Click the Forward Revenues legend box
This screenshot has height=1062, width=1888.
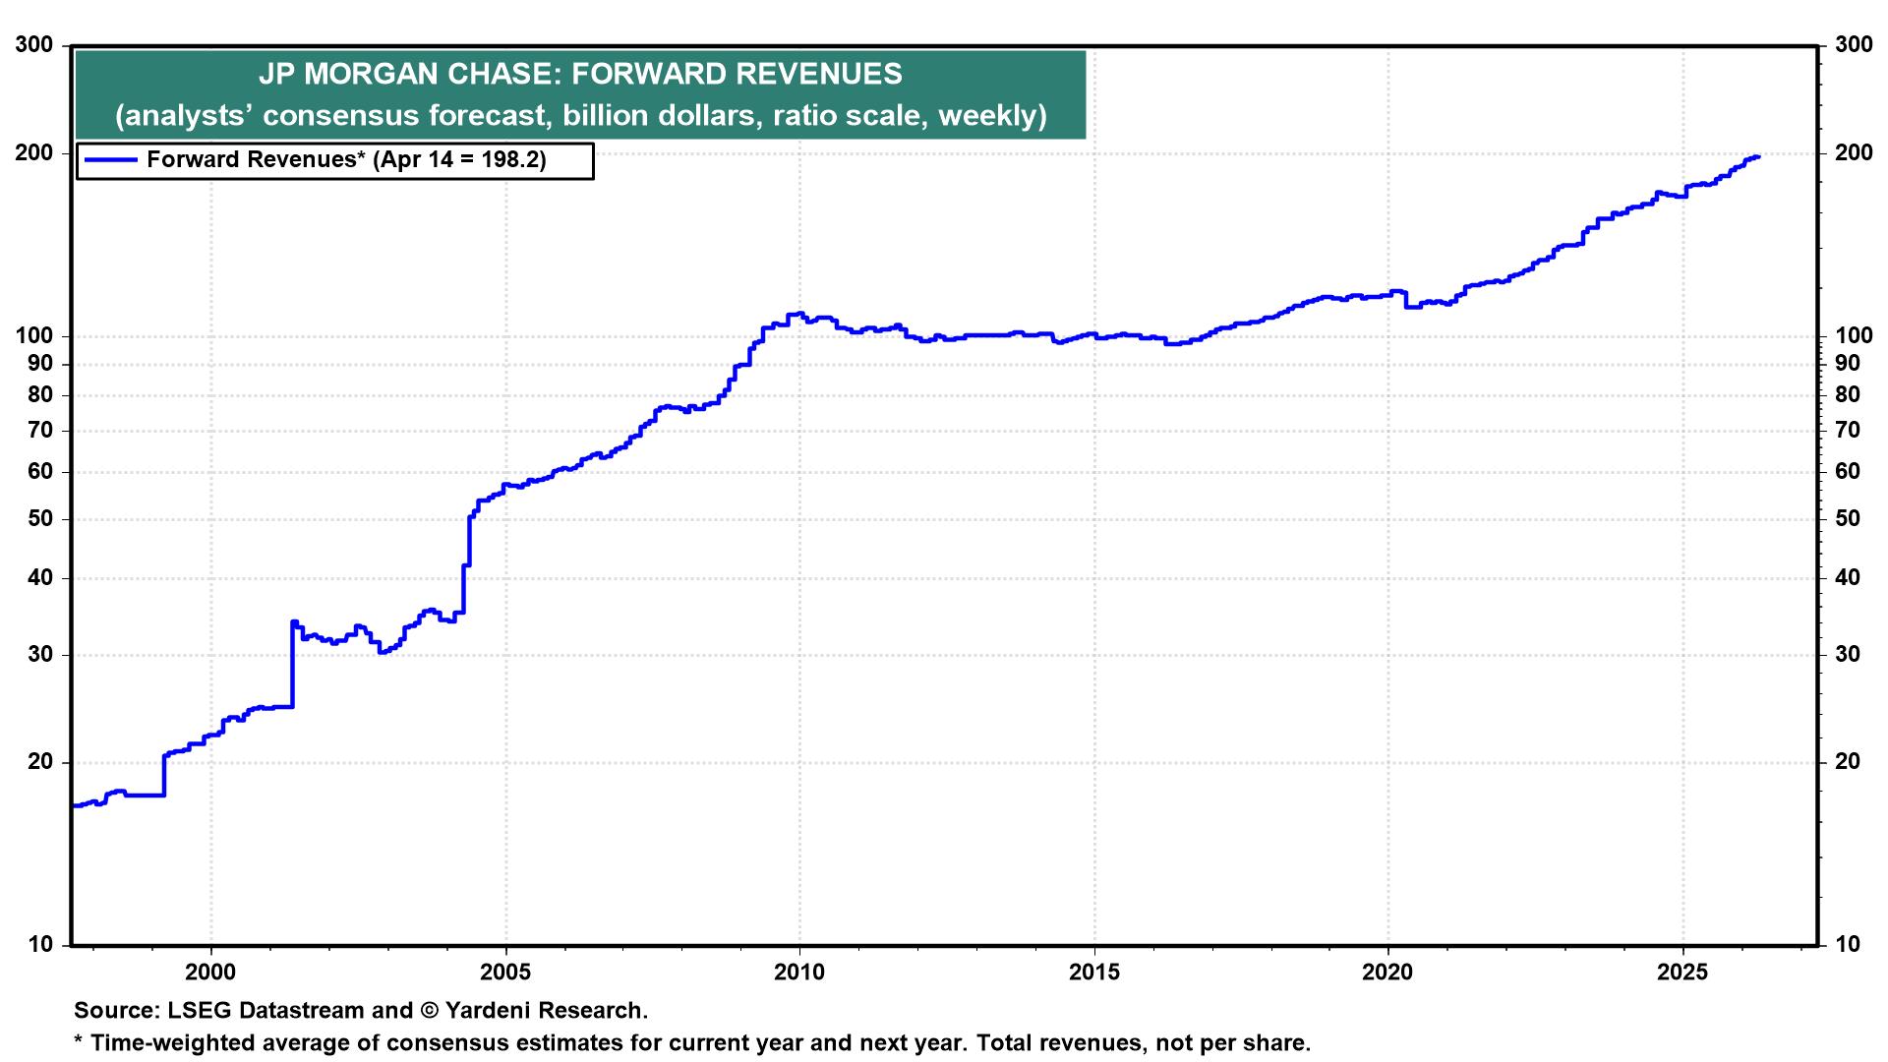pyautogui.click(x=335, y=160)
